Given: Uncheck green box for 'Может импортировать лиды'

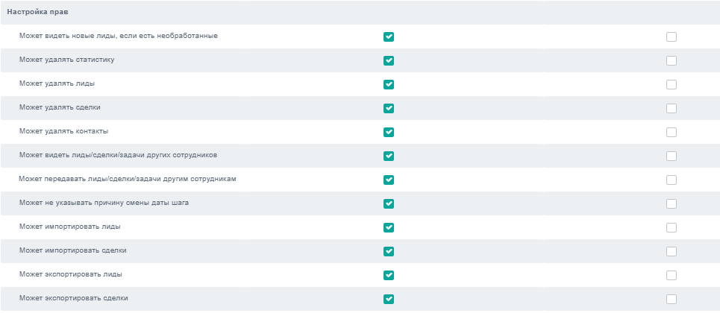Looking at the screenshot, I should coord(389,227).
